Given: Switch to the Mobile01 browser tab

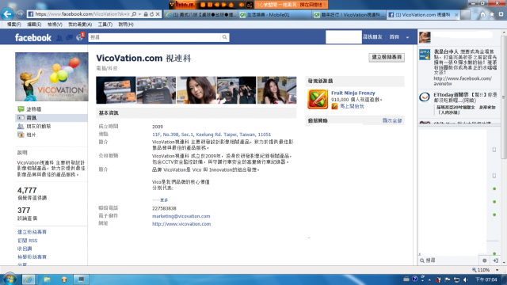Looking at the screenshot, I should tap(276, 15).
